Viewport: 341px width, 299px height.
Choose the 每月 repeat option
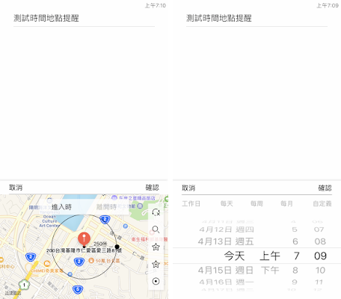pyautogui.click(x=286, y=203)
